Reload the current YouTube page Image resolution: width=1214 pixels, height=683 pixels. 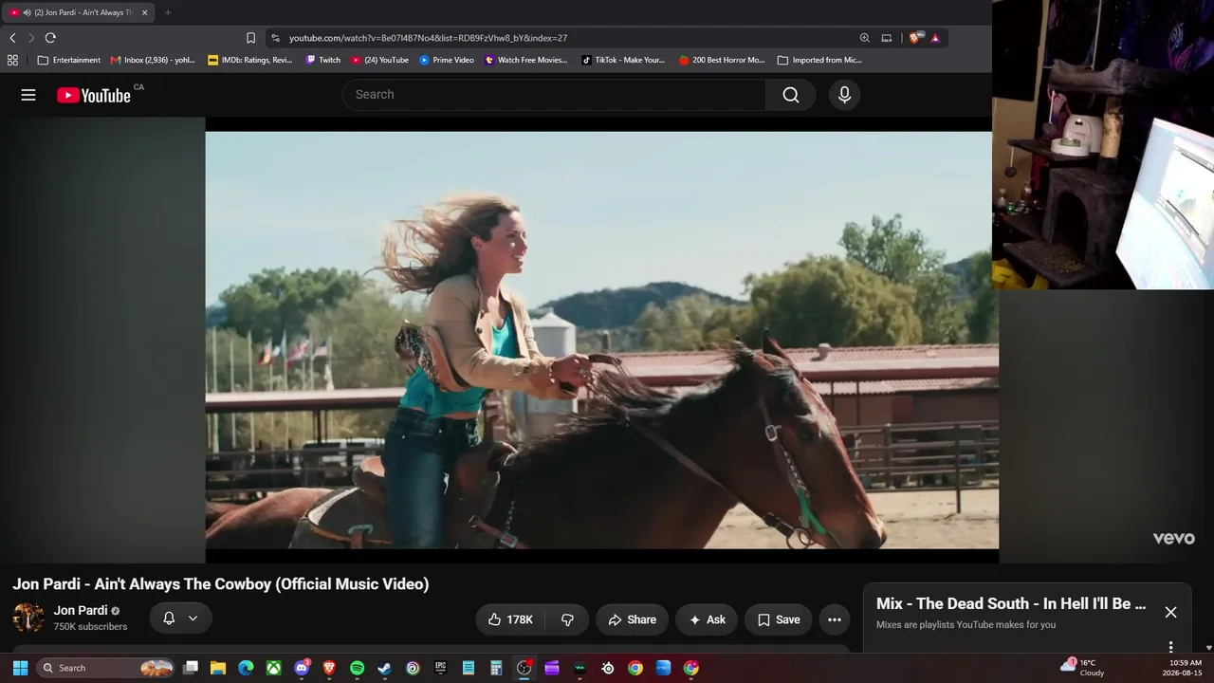[x=50, y=38]
